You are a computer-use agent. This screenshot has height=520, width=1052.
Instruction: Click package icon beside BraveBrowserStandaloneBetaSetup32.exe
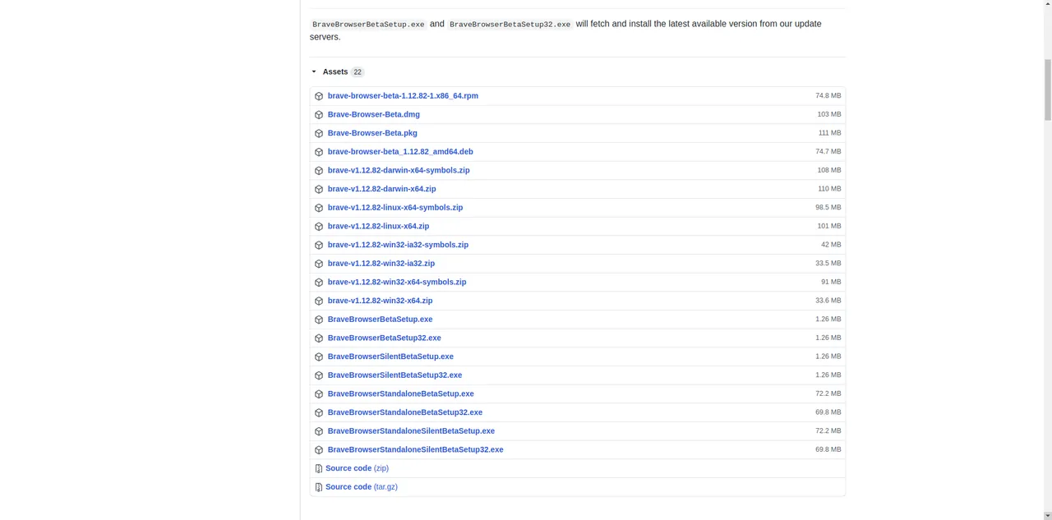319,412
